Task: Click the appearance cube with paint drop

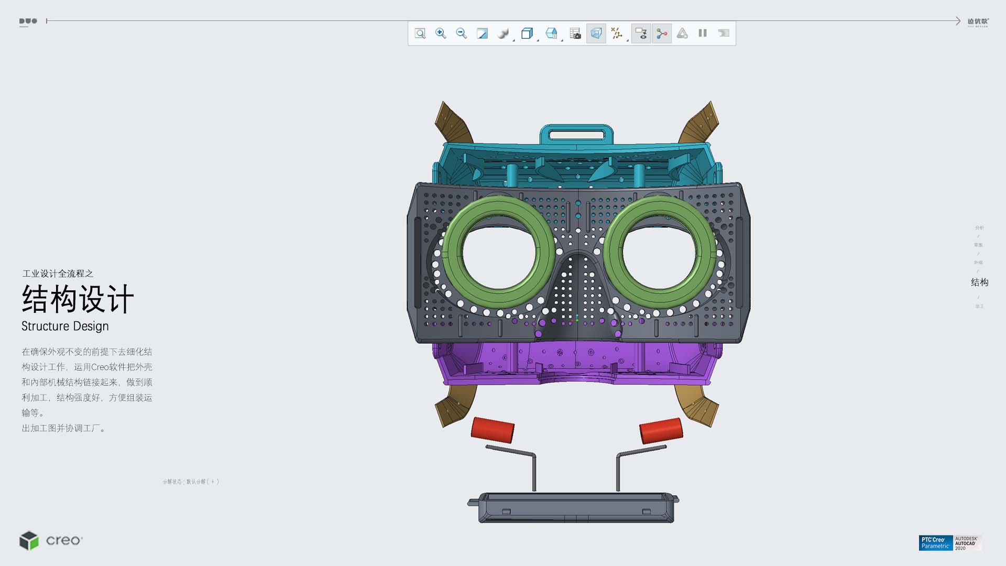Action: (x=551, y=34)
